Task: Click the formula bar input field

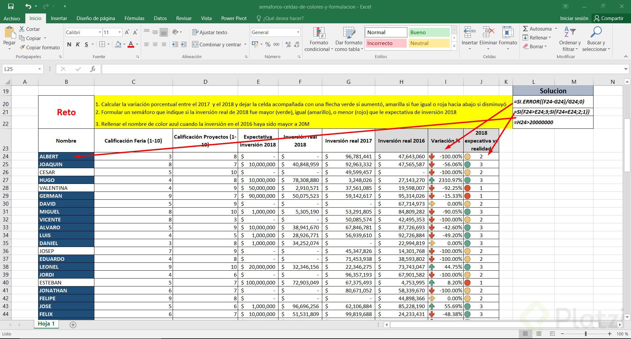Action: 362,69
